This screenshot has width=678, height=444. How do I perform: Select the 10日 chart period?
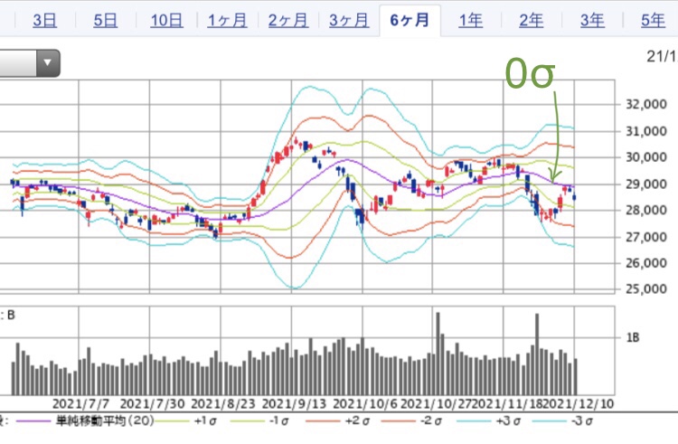pyautogui.click(x=165, y=20)
